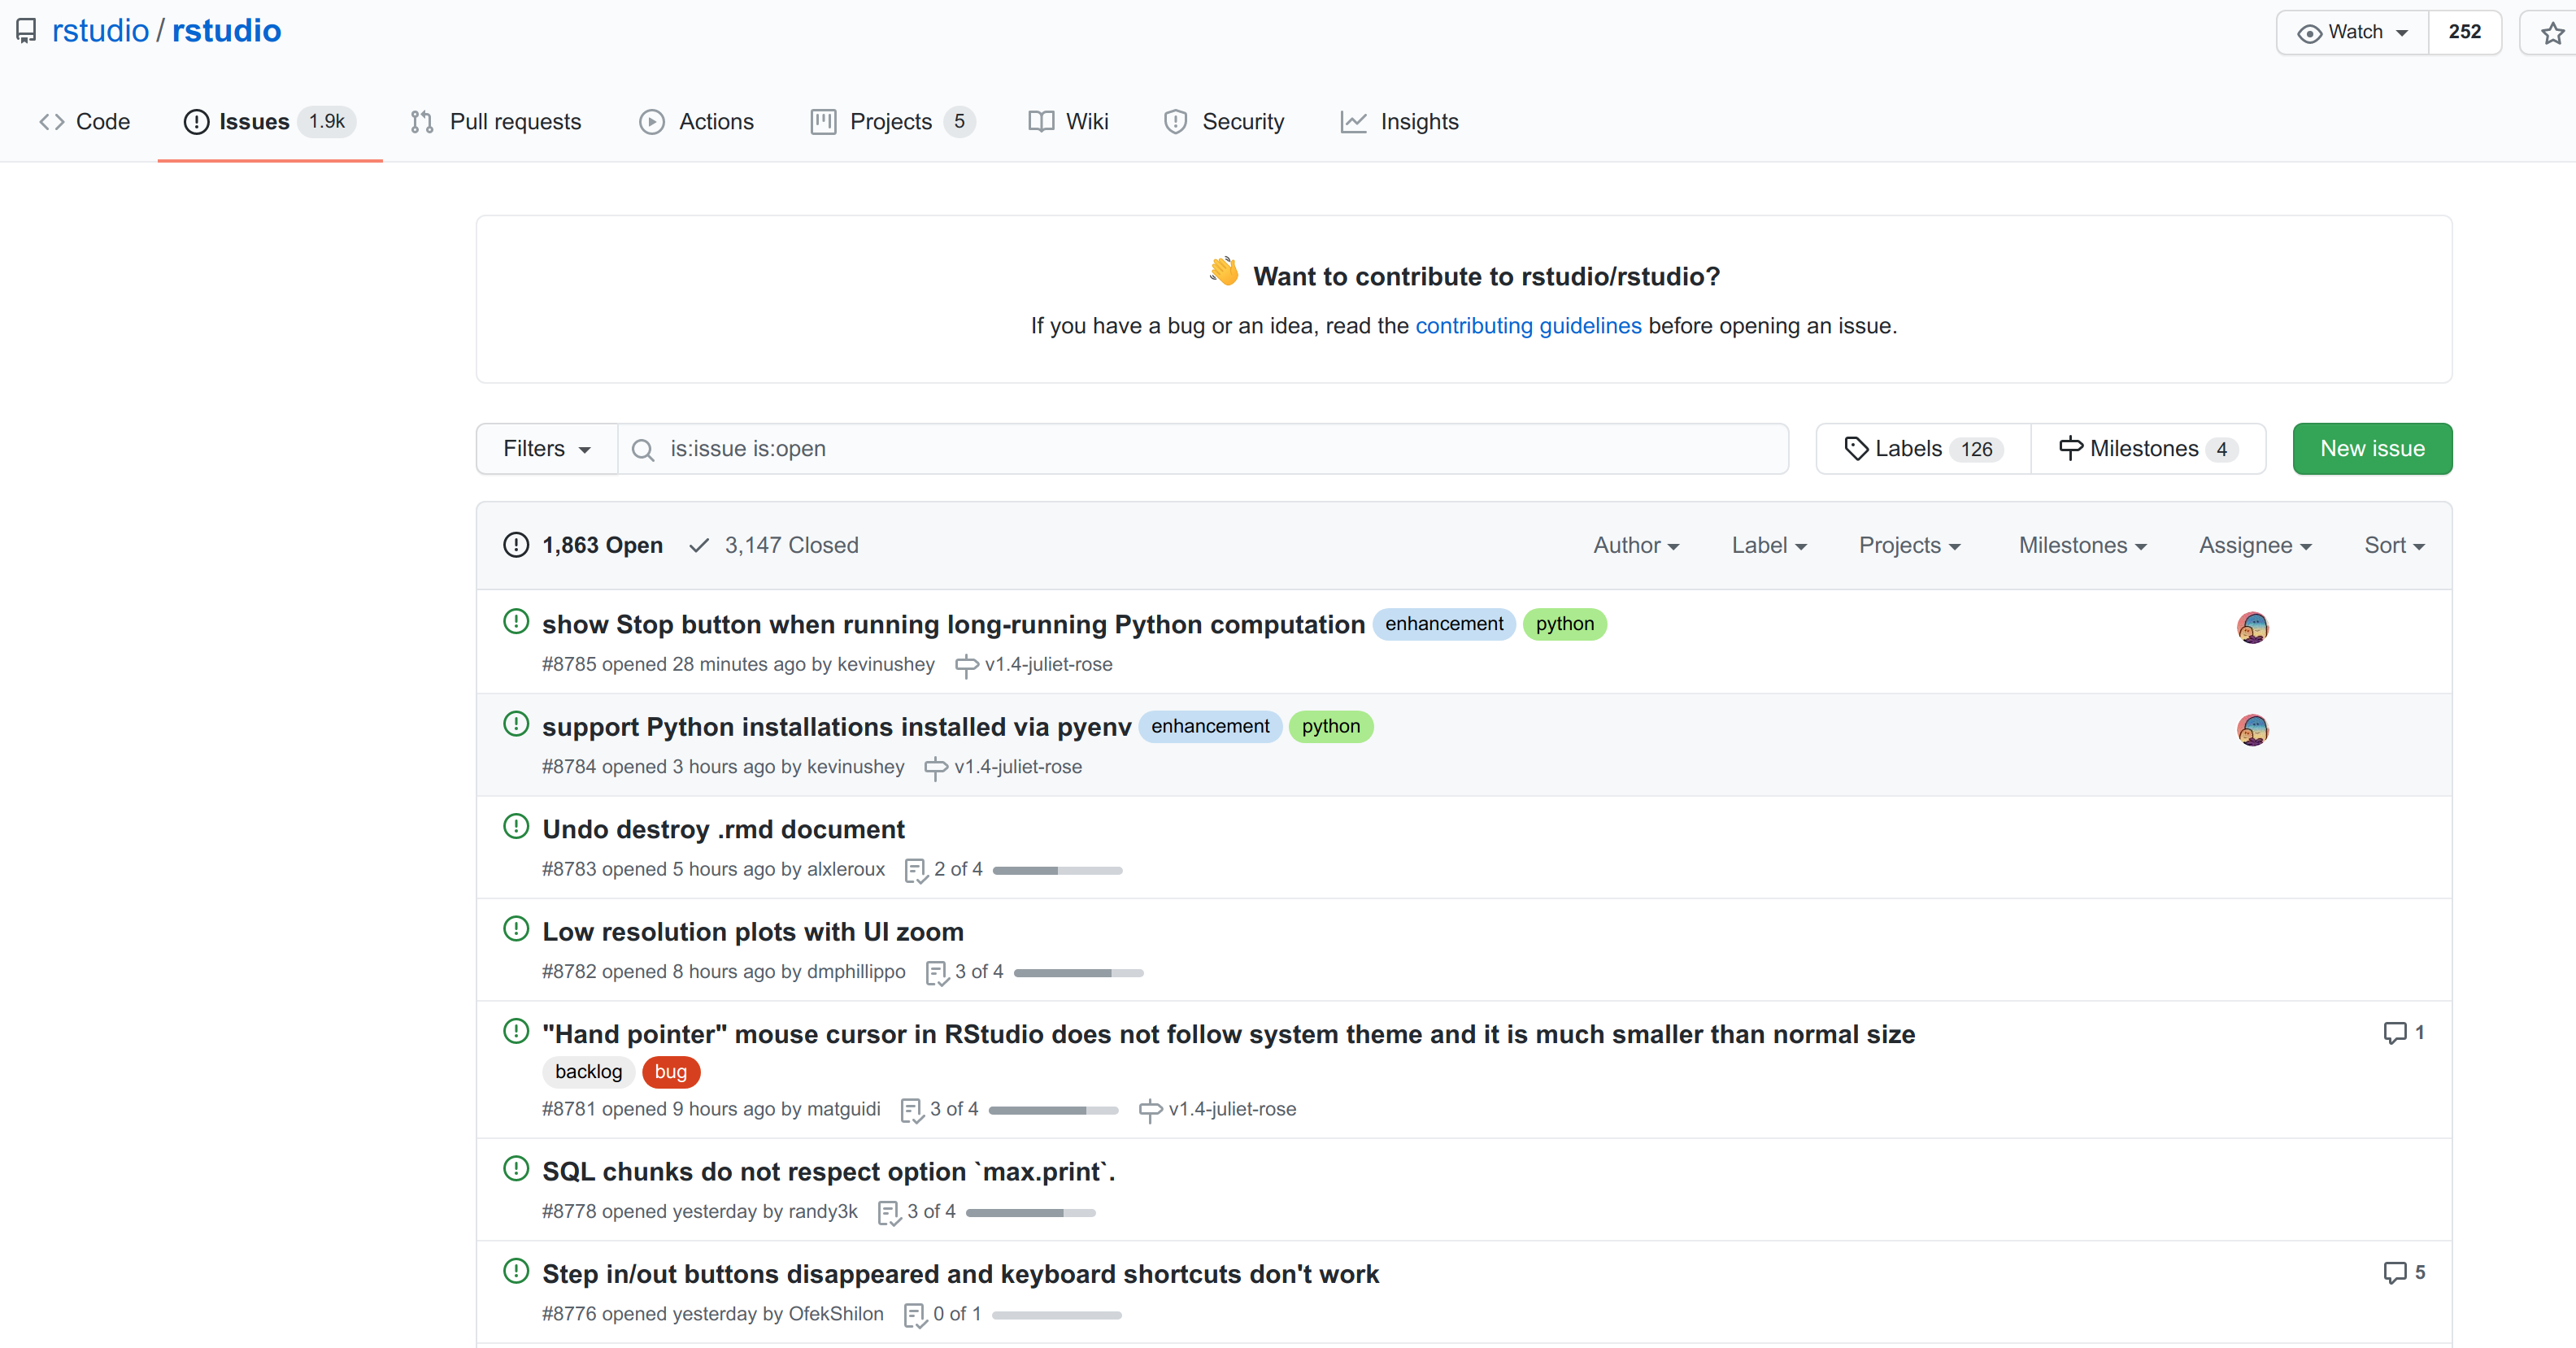Image resolution: width=2576 pixels, height=1348 pixels.
Task: Click assignee avatar on the pyenv issue
Action: coord(2252,730)
